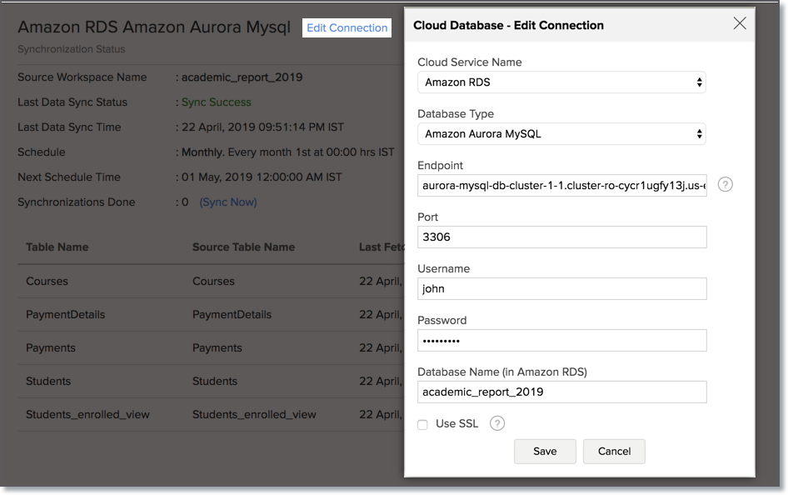
Task: Cancel editing the connection
Action: click(x=614, y=452)
